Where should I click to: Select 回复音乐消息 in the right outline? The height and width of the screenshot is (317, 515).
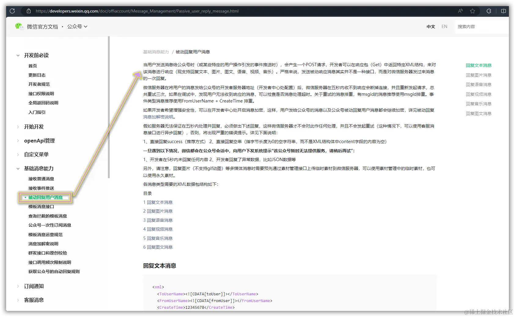tap(479, 104)
